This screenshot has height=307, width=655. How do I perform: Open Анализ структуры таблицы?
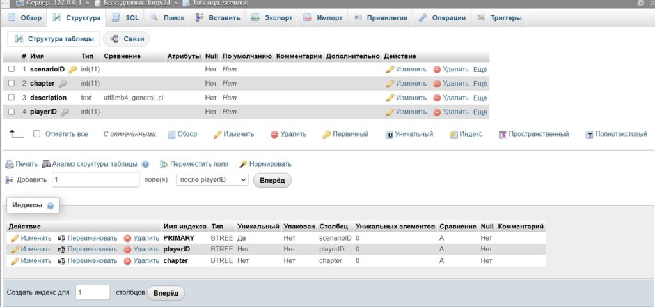pos(90,164)
